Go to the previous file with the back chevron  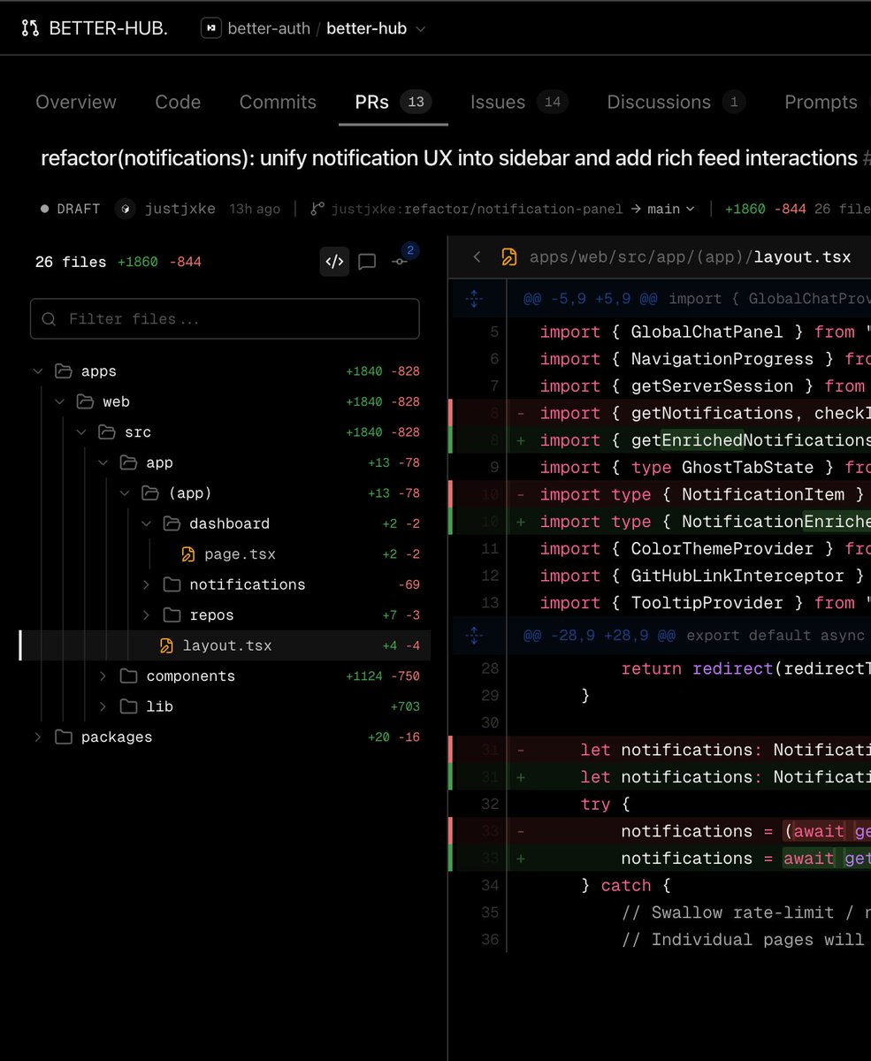pyautogui.click(x=478, y=257)
